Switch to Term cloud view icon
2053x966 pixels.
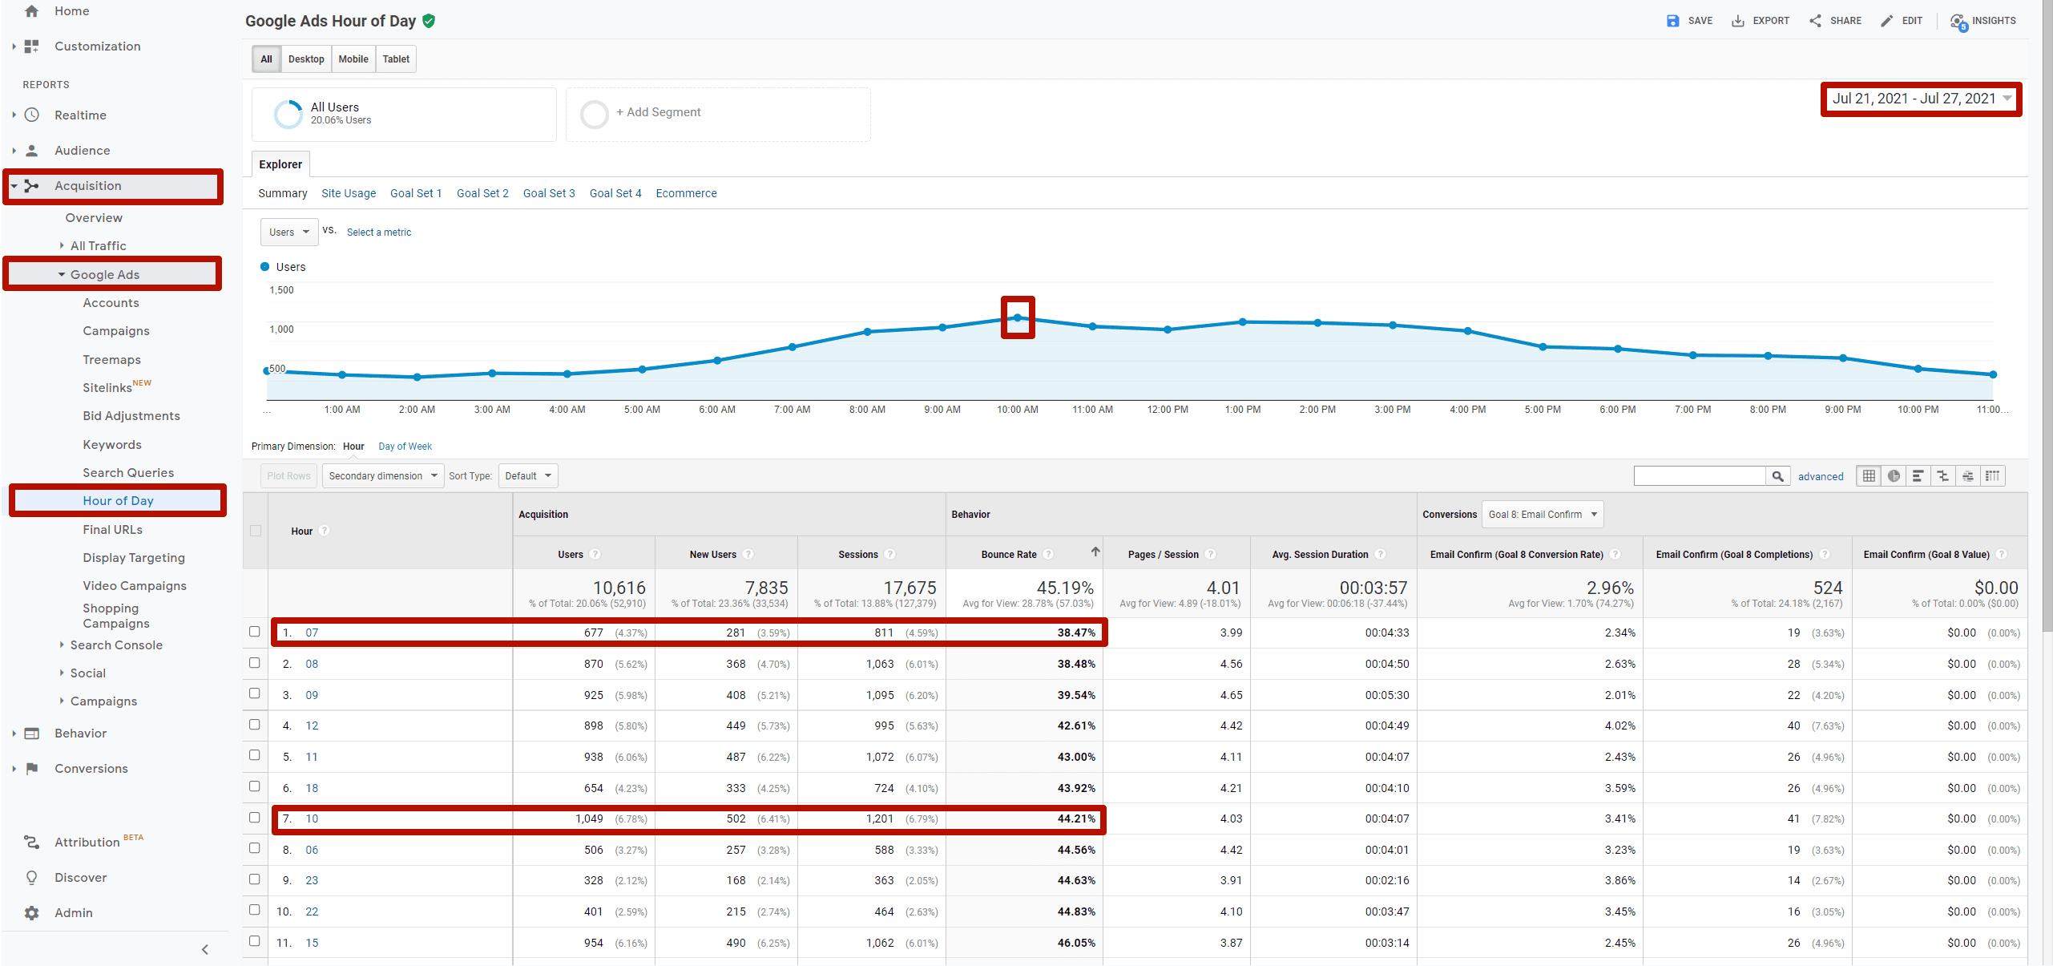coord(1967,476)
